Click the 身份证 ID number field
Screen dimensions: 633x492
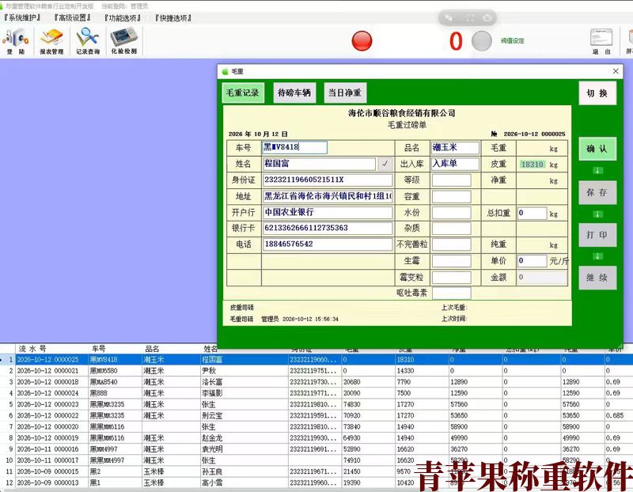point(328,180)
